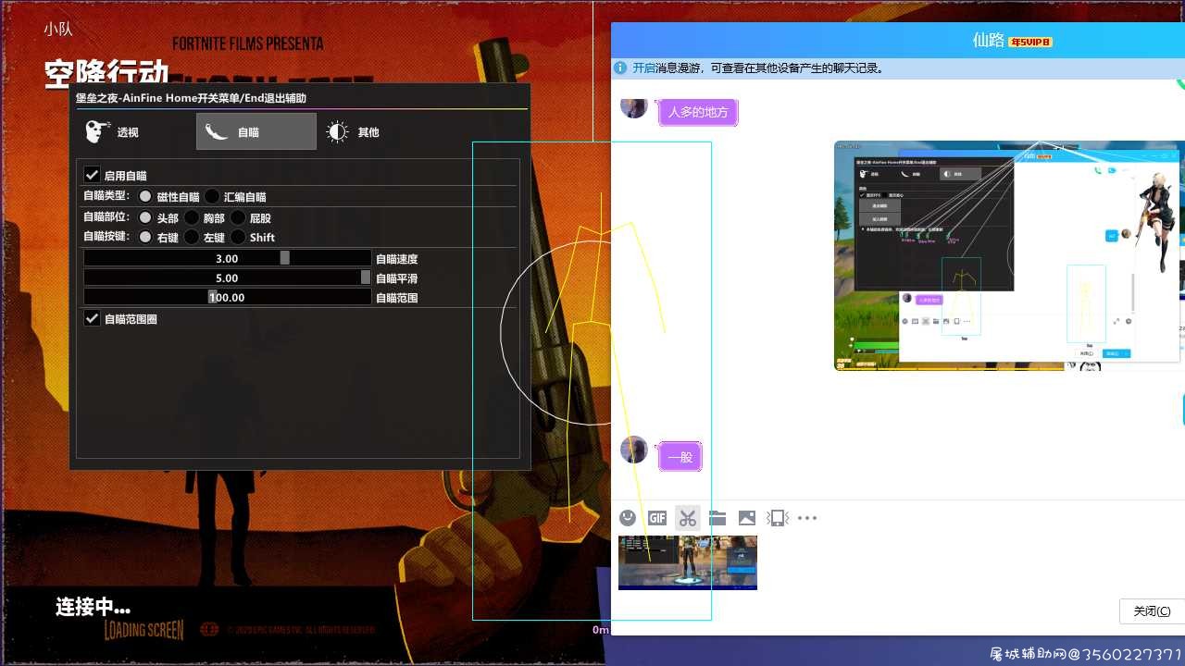Viewport: 1185px width, 666px height.
Task: Click the send picture icon
Action: point(747,518)
